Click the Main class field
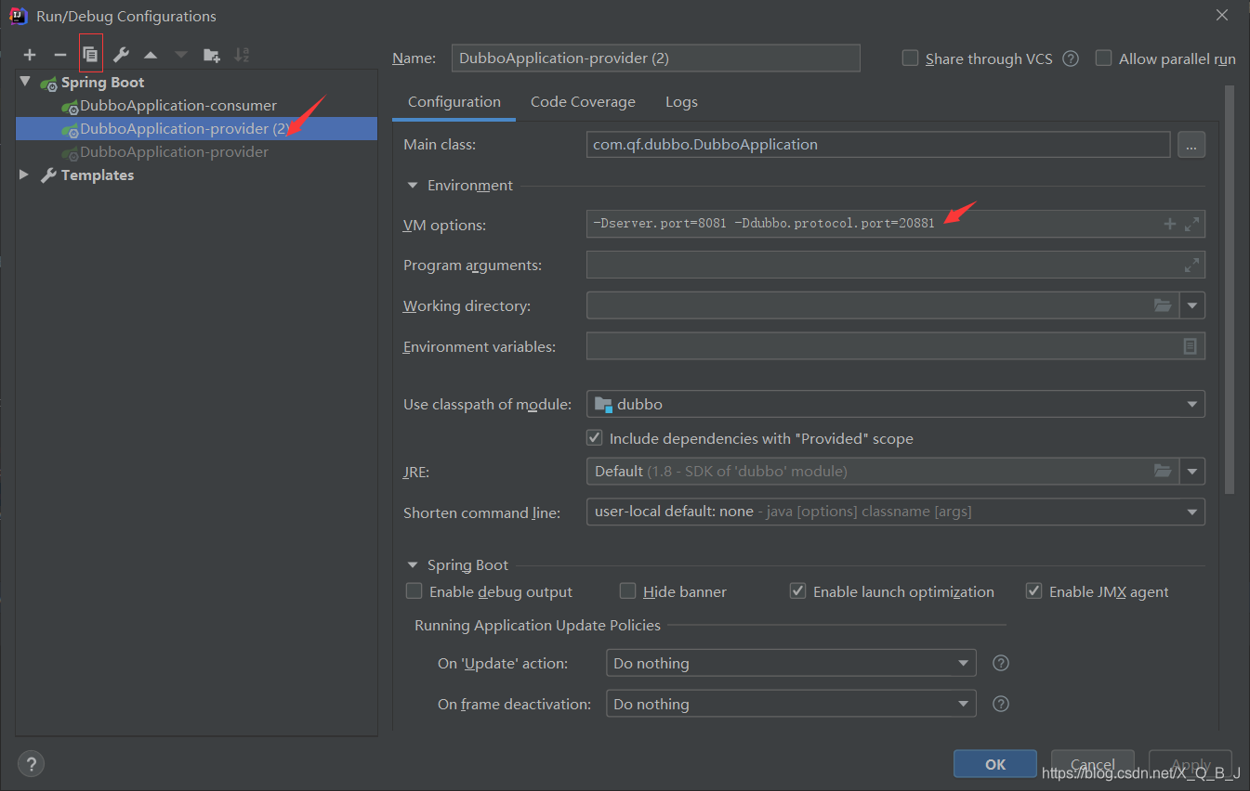 point(877,145)
